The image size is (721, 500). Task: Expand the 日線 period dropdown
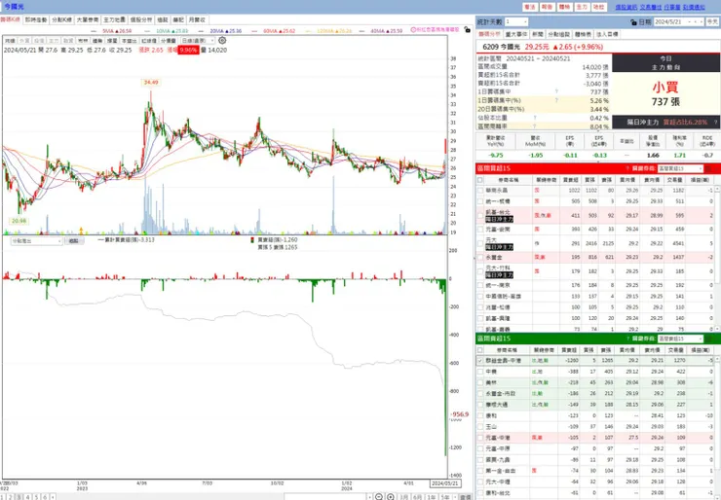coord(198,41)
